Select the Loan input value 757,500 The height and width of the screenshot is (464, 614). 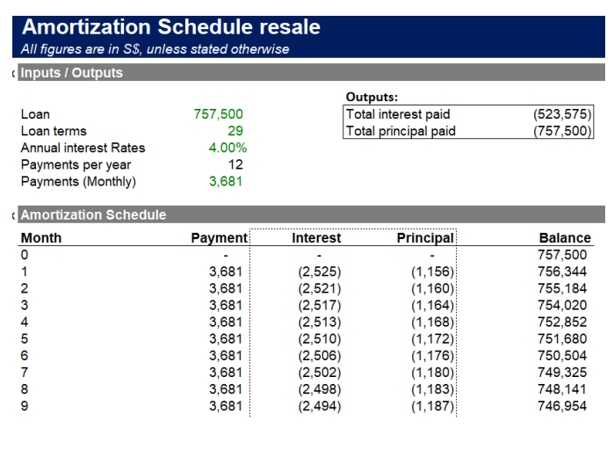click(x=218, y=114)
